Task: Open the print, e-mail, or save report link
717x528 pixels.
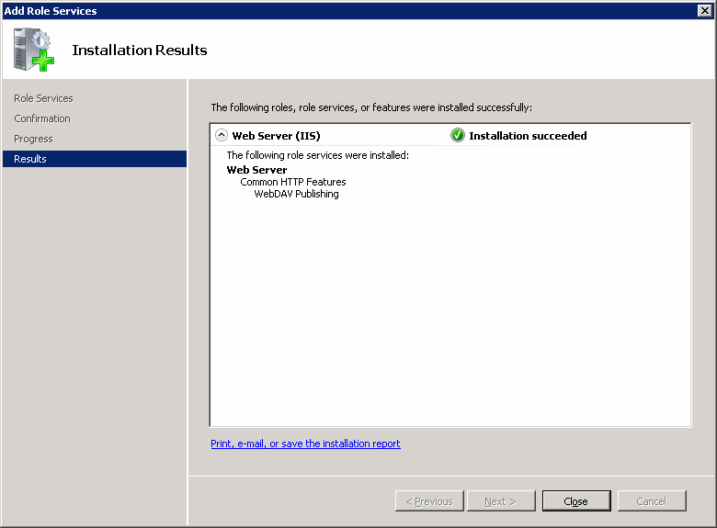Action: pyautogui.click(x=305, y=444)
